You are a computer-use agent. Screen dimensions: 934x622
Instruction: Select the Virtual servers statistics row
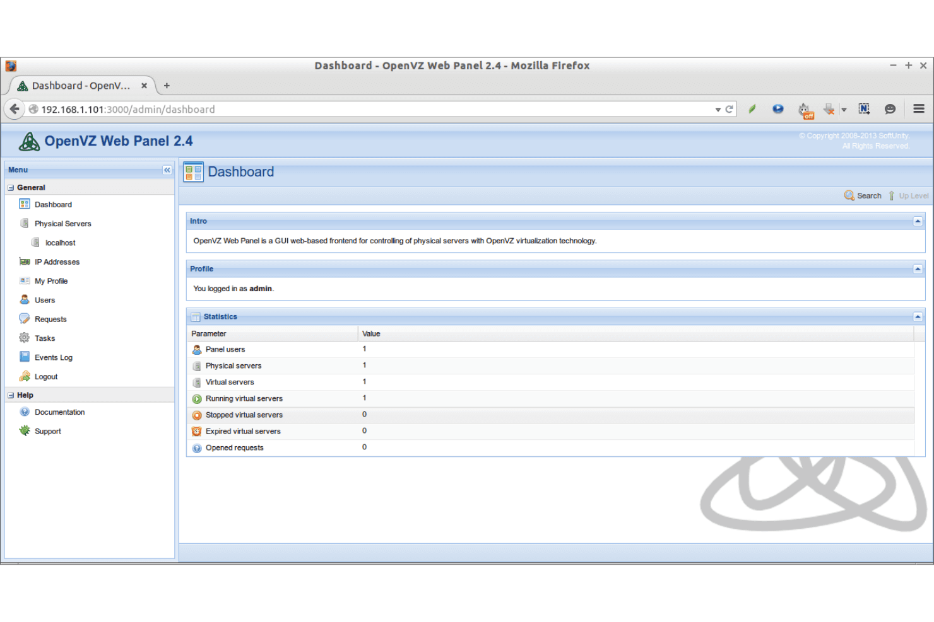pyautogui.click(x=550, y=383)
